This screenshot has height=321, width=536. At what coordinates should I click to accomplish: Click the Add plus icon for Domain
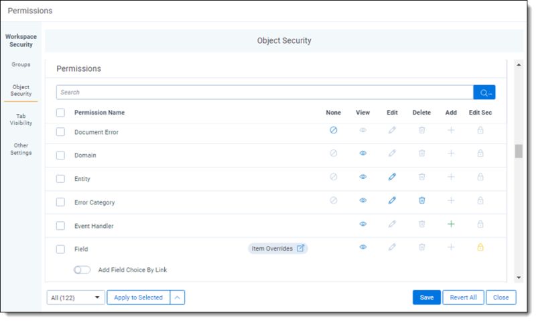point(451,153)
